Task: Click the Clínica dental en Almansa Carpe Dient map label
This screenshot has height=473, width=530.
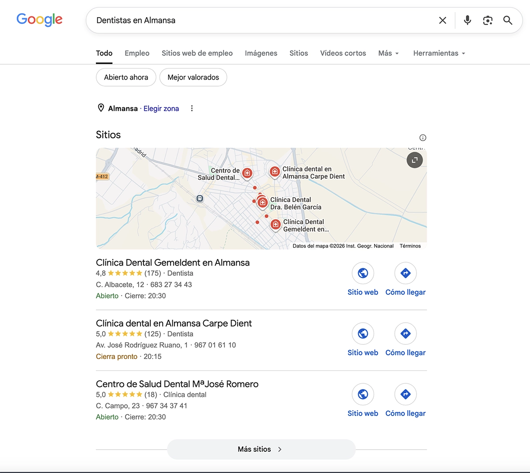Action: click(314, 172)
